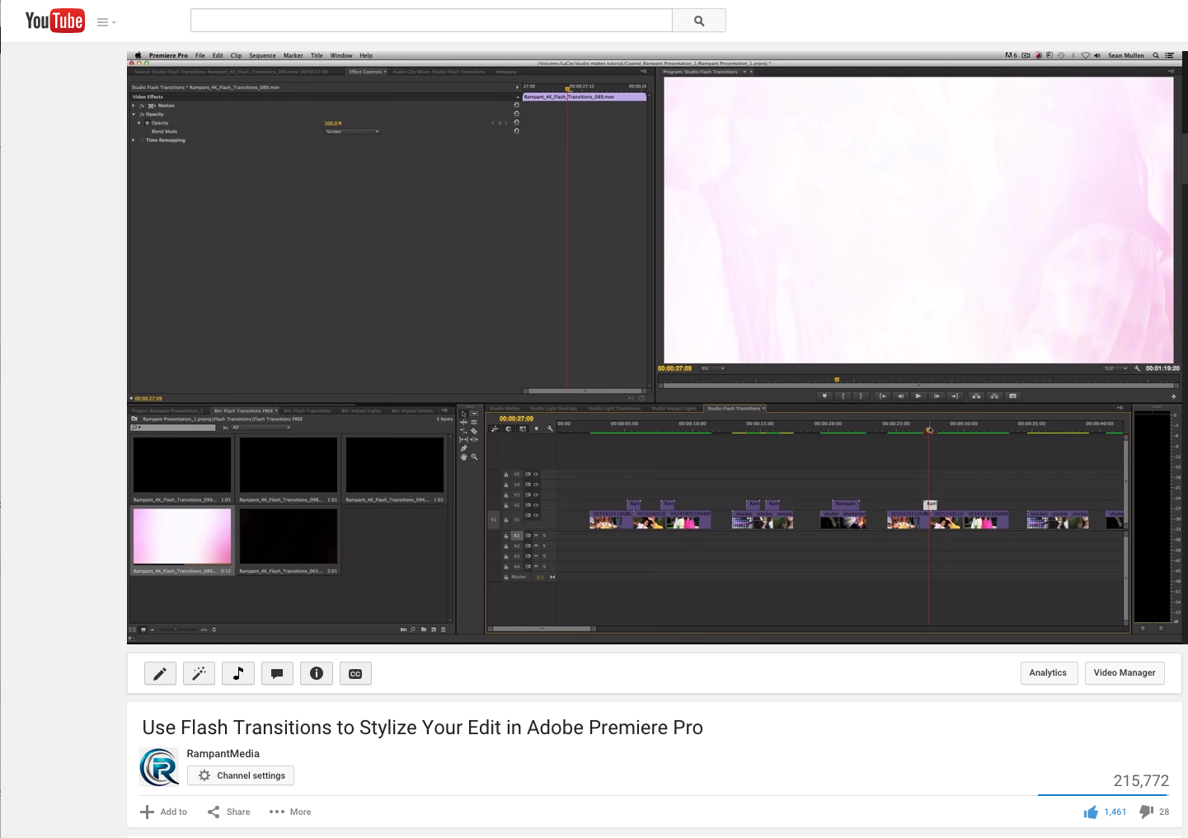Viewport: 1188px width, 838px height.
Task: Collapse the Opacity effect group
Action: pos(134,115)
